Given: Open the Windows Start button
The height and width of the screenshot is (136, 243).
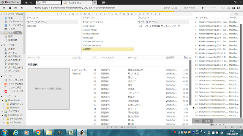Looking at the screenshot, I should (x=5, y=133).
